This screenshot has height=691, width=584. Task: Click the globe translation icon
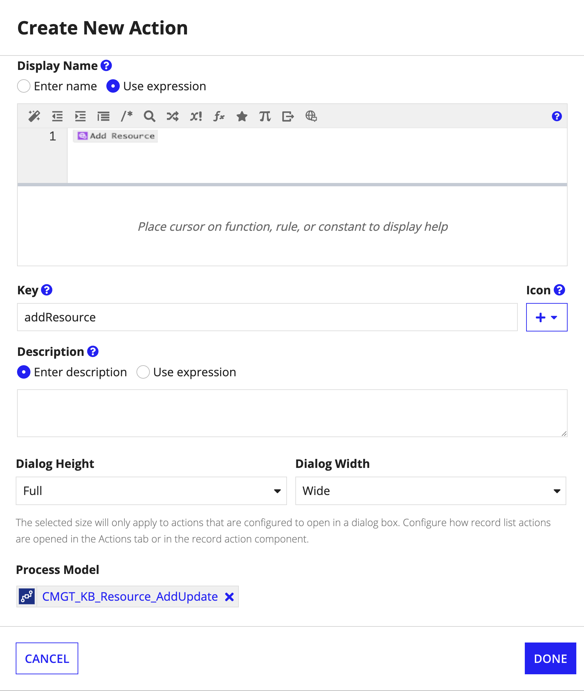coord(311,116)
